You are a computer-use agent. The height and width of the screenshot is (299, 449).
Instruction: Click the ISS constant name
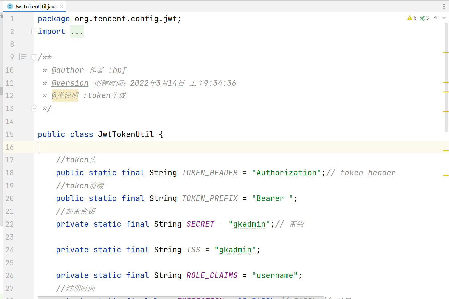193,250
